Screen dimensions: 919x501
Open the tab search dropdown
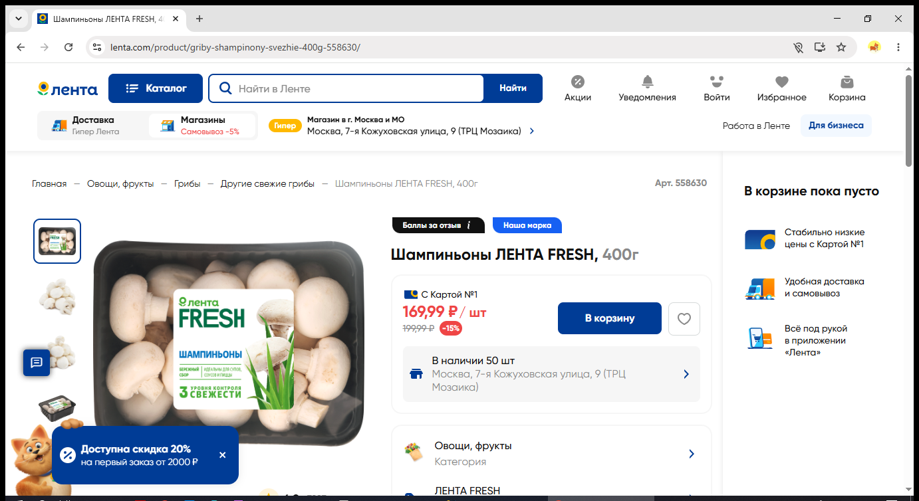tap(18, 19)
